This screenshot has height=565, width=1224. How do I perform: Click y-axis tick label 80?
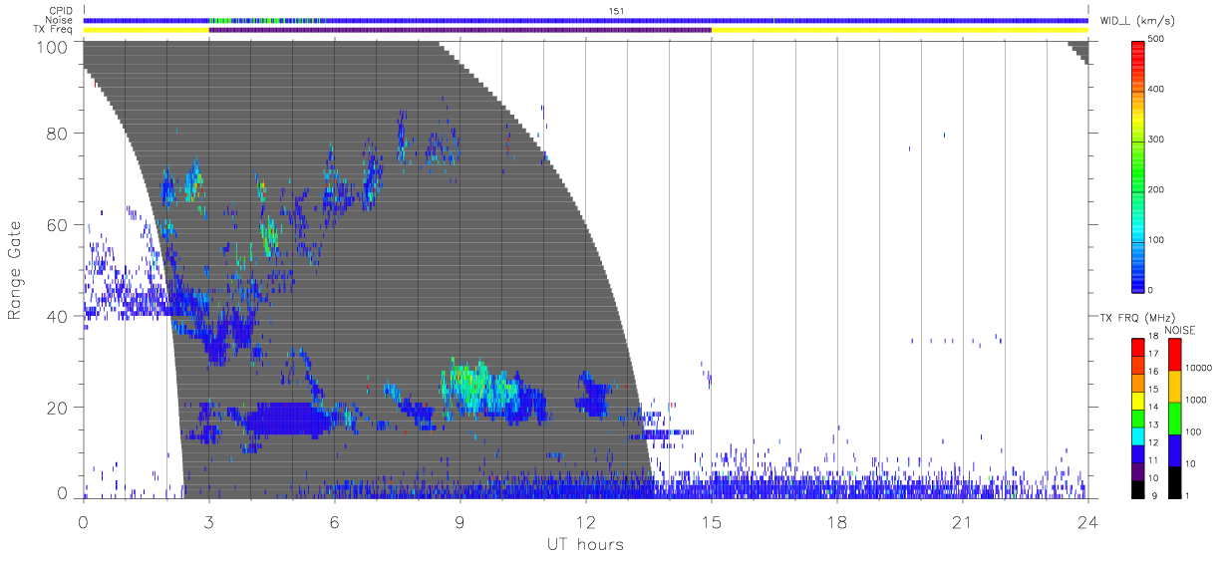click(57, 134)
